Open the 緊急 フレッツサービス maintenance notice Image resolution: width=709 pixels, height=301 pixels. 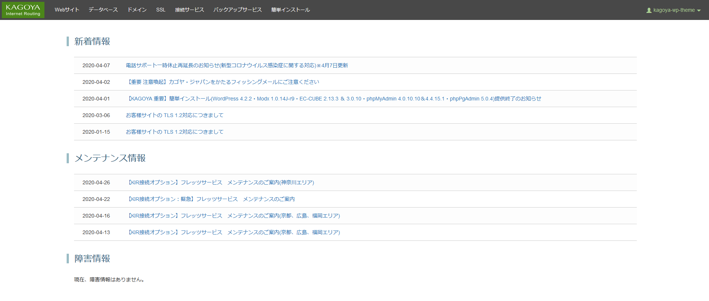[x=210, y=199]
